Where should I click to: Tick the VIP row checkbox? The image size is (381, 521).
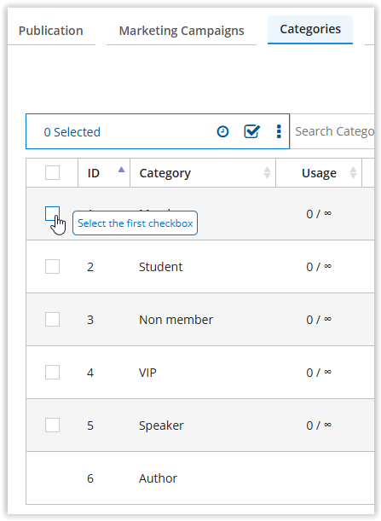(52, 372)
